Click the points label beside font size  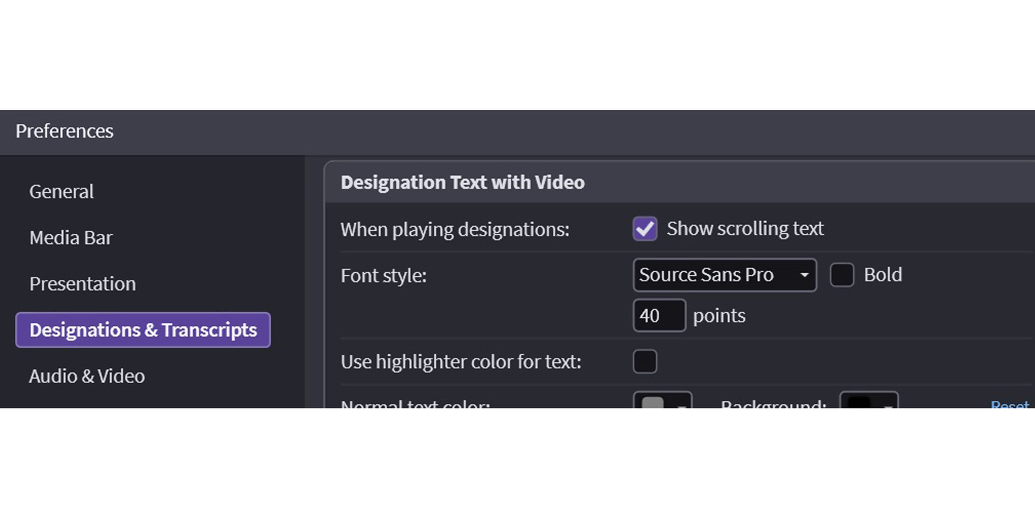[719, 316]
